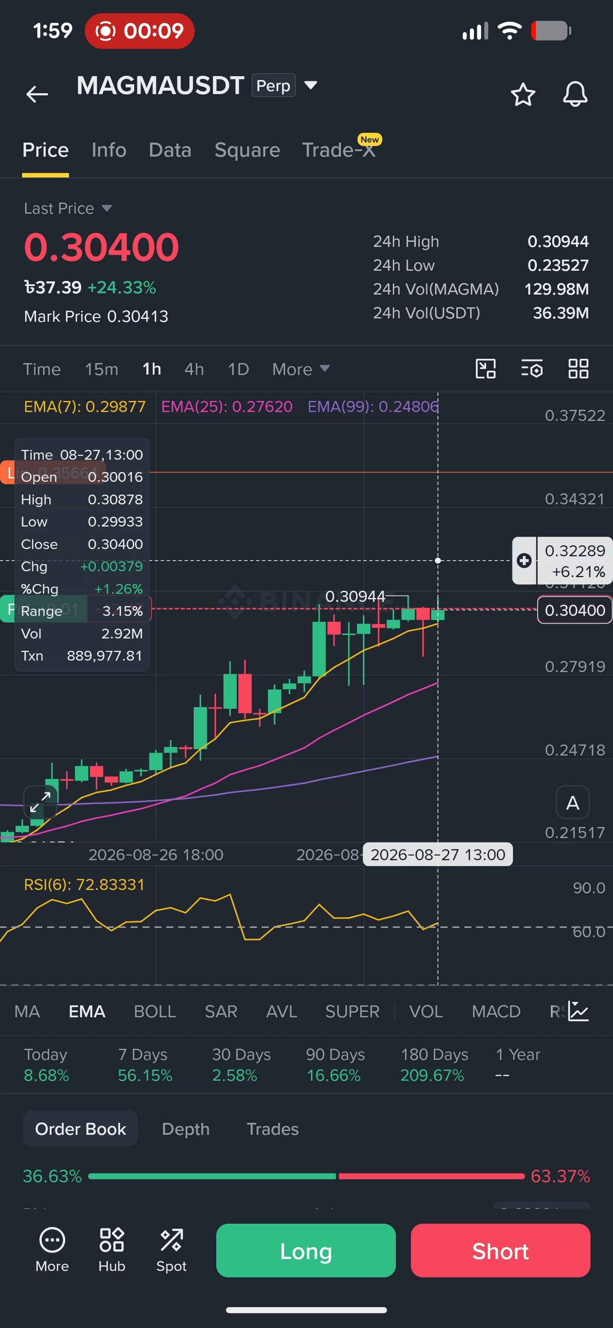Select the 1D timeframe
This screenshot has height=1328, width=613.
(238, 369)
